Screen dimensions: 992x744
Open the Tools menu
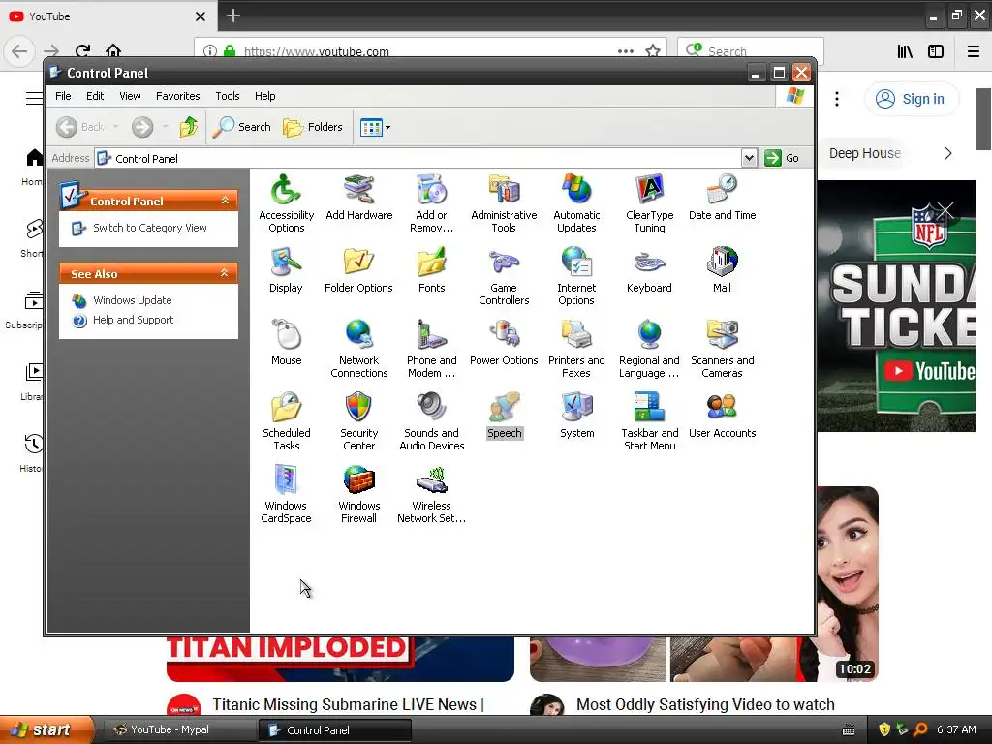pos(227,96)
